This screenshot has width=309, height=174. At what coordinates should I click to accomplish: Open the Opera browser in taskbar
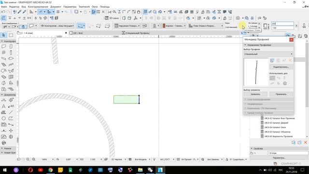(x=30, y=170)
